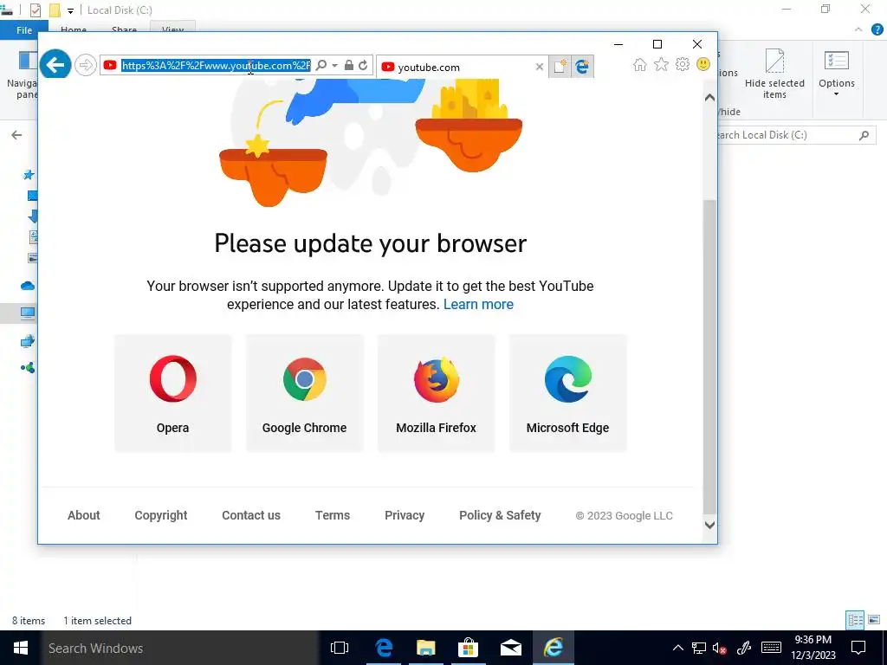Select Network icon in File Explorer sidebar
This screenshot has width=887, height=665.
(x=28, y=341)
